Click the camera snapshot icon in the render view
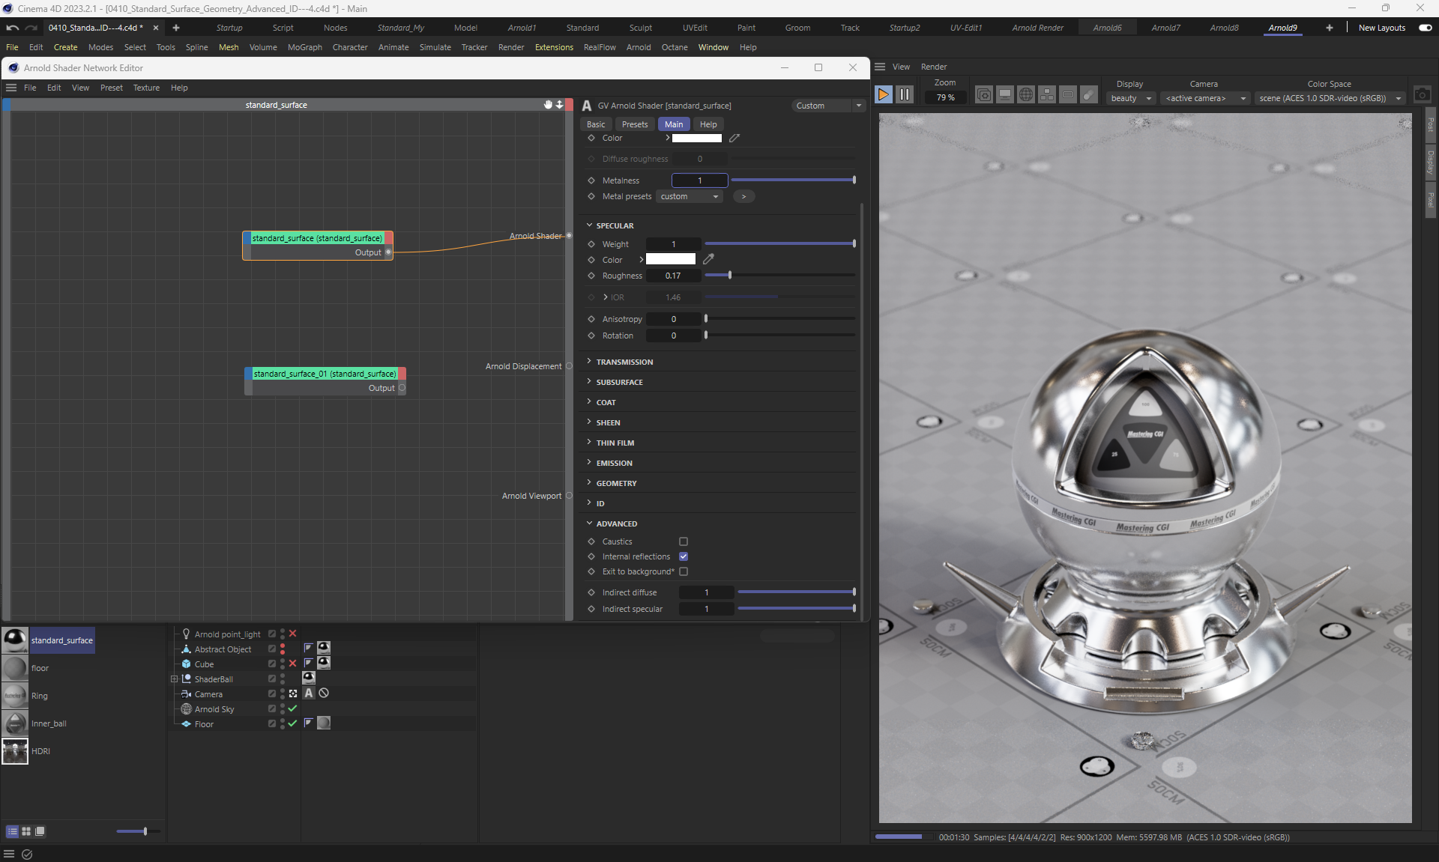The width and height of the screenshot is (1439, 862). [1422, 95]
